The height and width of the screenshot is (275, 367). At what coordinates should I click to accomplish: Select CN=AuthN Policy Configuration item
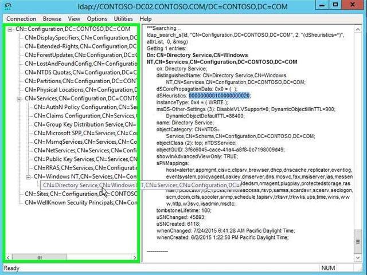85,107
